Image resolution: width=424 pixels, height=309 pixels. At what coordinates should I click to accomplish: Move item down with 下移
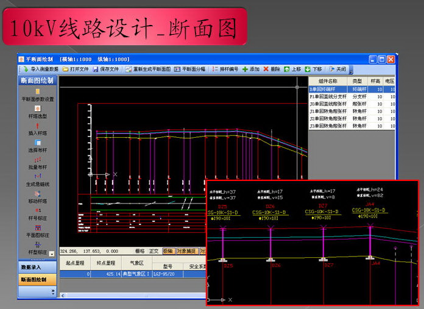click(313, 69)
